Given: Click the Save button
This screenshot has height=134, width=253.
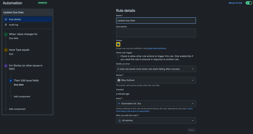Looking at the screenshot, I should [x=191, y=130].
